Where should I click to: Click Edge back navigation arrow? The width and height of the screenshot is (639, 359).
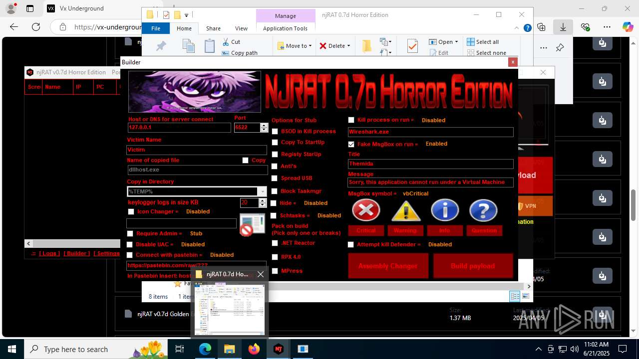(x=14, y=27)
